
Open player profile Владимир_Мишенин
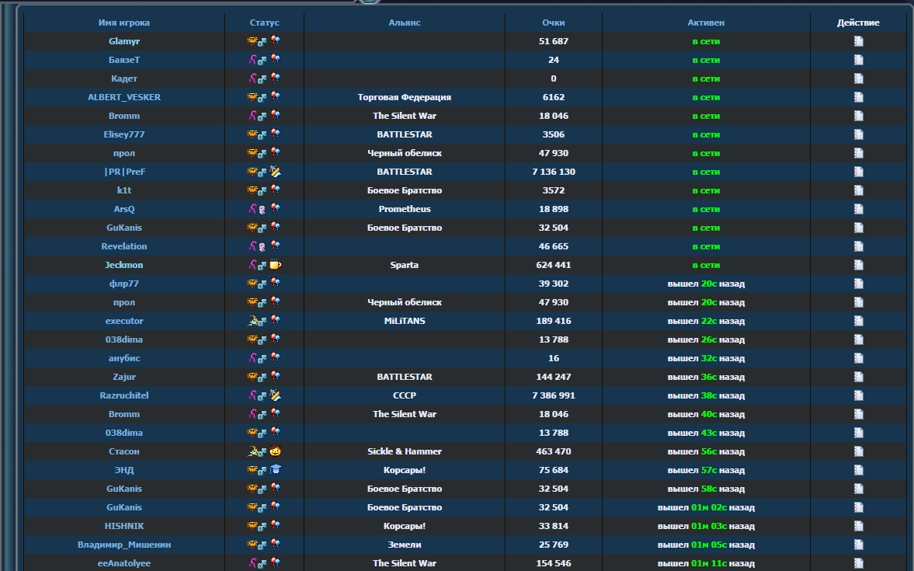(124, 545)
